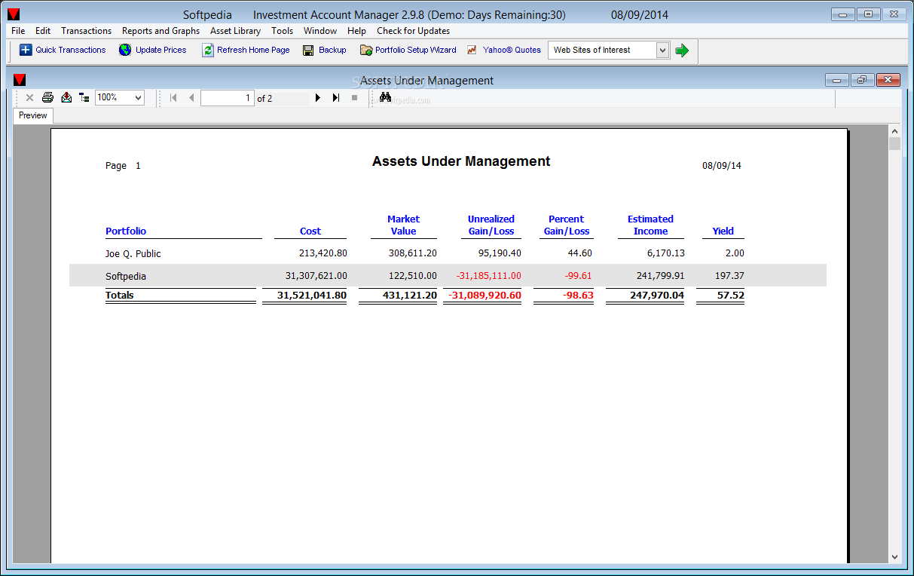Click the close current view X icon
This screenshot has height=576, width=914.
click(x=30, y=97)
